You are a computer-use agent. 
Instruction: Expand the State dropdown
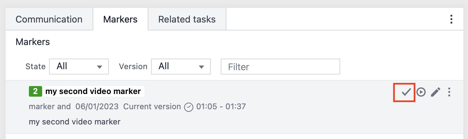pos(79,67)
